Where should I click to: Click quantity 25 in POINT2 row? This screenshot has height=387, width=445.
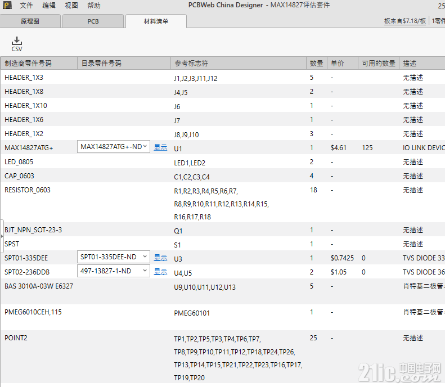pos(313,337)
